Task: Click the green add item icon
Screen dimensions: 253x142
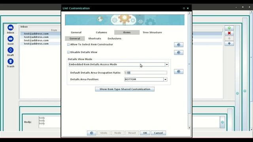Action: pos(229,28)
